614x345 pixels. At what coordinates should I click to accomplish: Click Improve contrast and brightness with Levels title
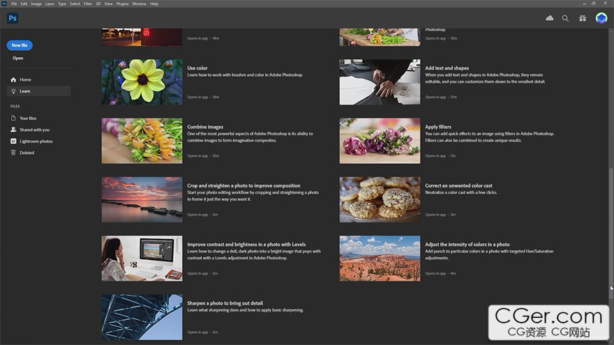[246, 245]
